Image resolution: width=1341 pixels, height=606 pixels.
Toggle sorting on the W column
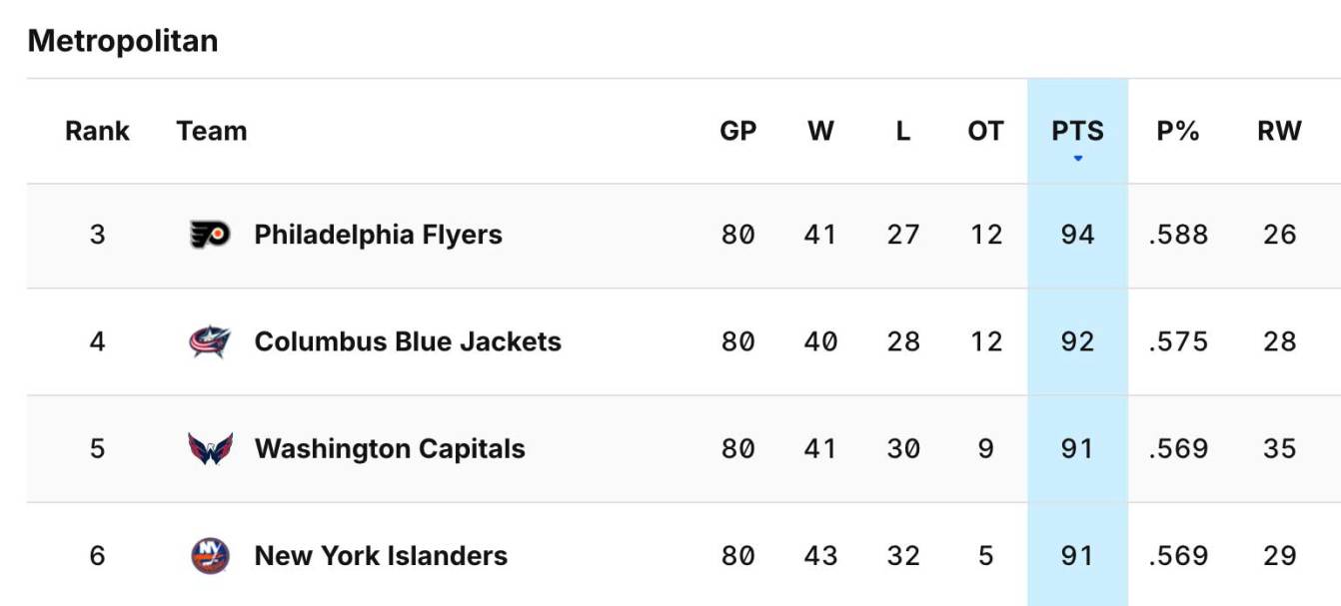821,131
